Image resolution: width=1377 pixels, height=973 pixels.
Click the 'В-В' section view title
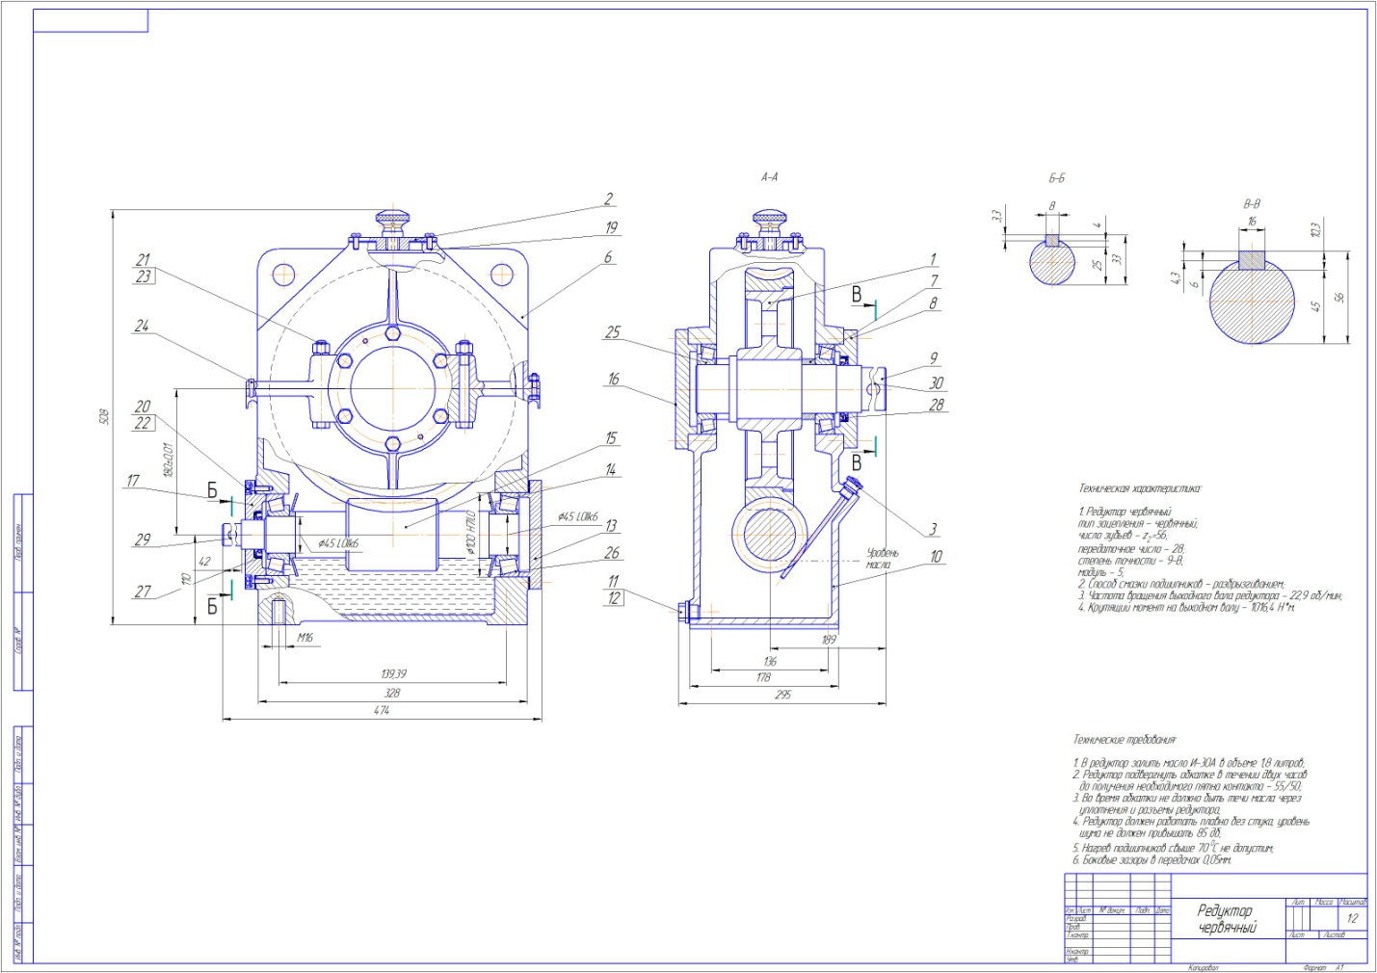[1252, 204]
